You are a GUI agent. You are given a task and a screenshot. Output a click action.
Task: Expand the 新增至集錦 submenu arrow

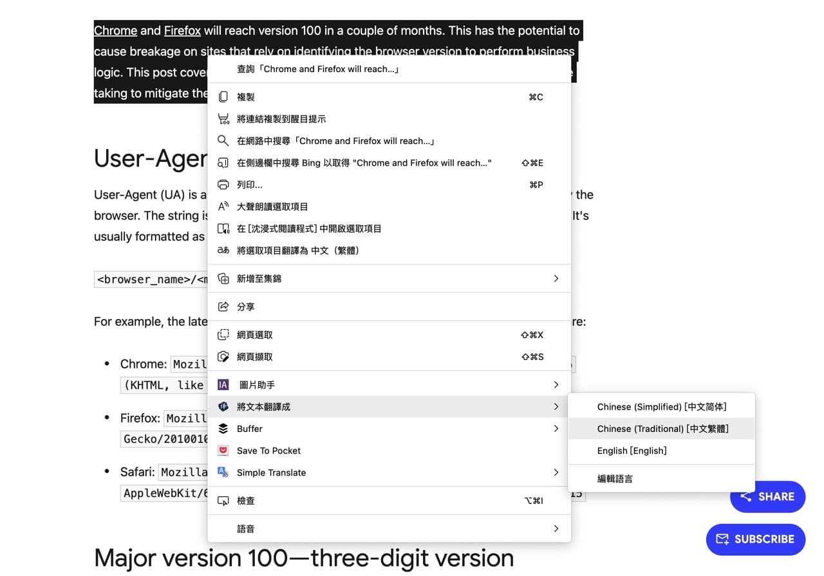[x=556, y=278]
